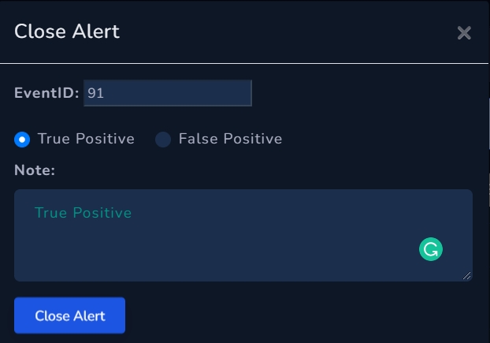
Task: Click the "Close Alert" dialog title
Action: tap(67, 32)
